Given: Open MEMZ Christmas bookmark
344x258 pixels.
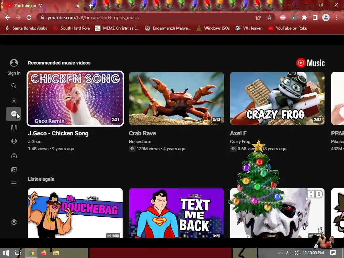Looking at the screenshot, I should coord(117,28).
